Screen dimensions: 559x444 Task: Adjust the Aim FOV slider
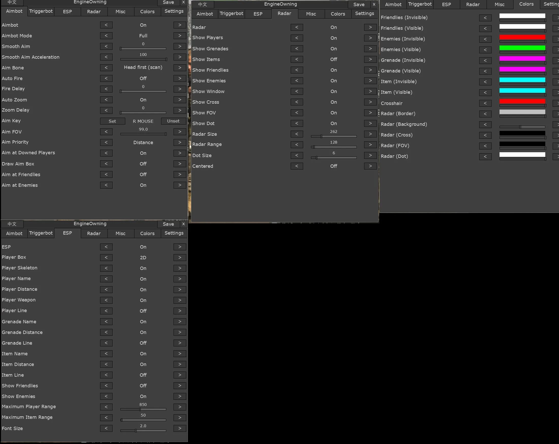click(x=143, y=134)
